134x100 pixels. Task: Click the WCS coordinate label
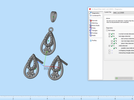(x=46, y=68)
